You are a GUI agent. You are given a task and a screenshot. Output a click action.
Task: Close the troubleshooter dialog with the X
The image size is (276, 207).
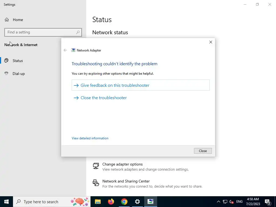pyautogui.click(x=211, y=42)
